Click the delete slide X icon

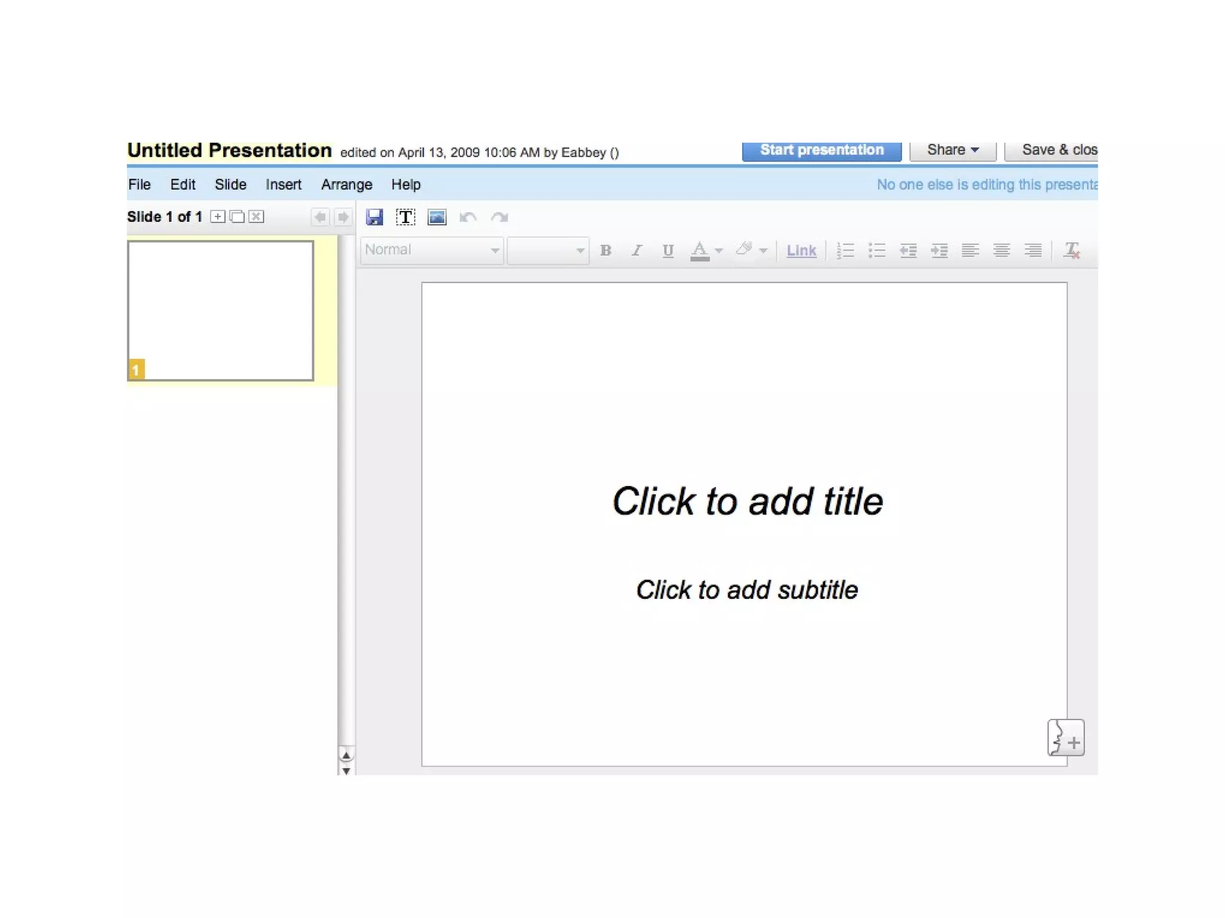(257, 216)
